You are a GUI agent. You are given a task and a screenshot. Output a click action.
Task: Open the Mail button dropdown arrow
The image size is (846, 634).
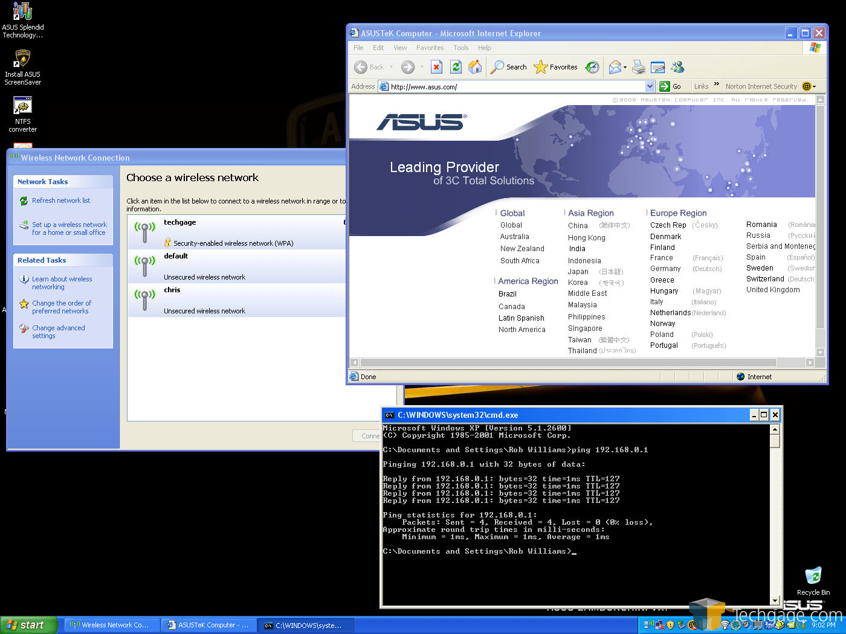click(x=625, y=67)
